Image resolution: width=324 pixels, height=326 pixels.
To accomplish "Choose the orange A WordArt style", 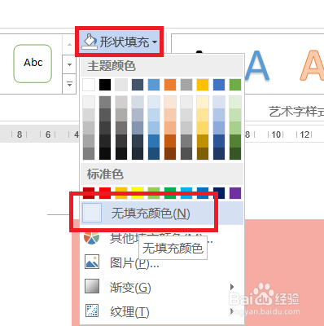I will pyautogui.click(x=312, y=66).
